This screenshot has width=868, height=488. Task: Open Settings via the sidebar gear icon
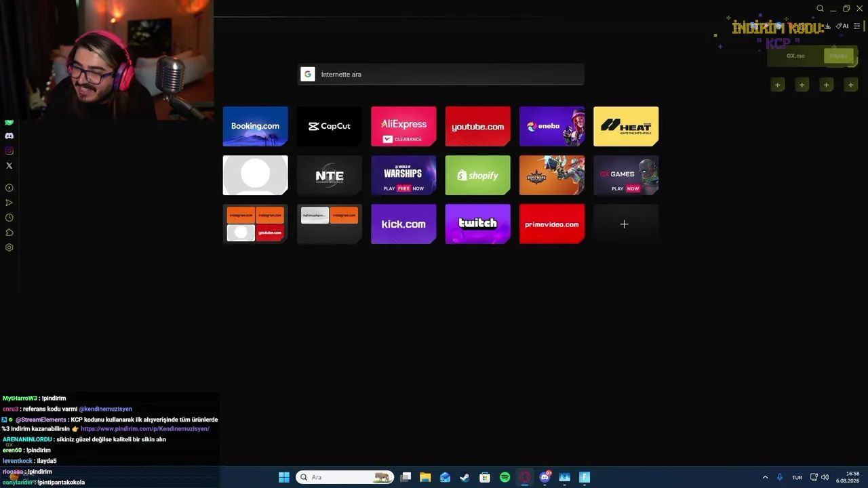9,247
